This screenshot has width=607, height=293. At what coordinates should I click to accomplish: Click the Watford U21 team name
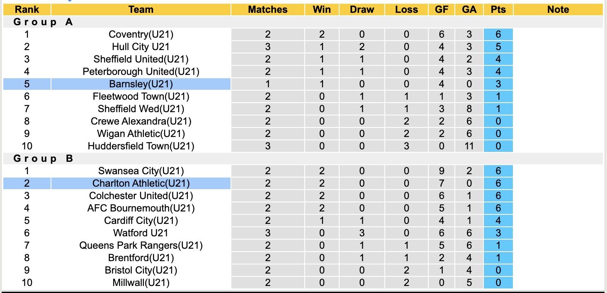tap(141, 233)
